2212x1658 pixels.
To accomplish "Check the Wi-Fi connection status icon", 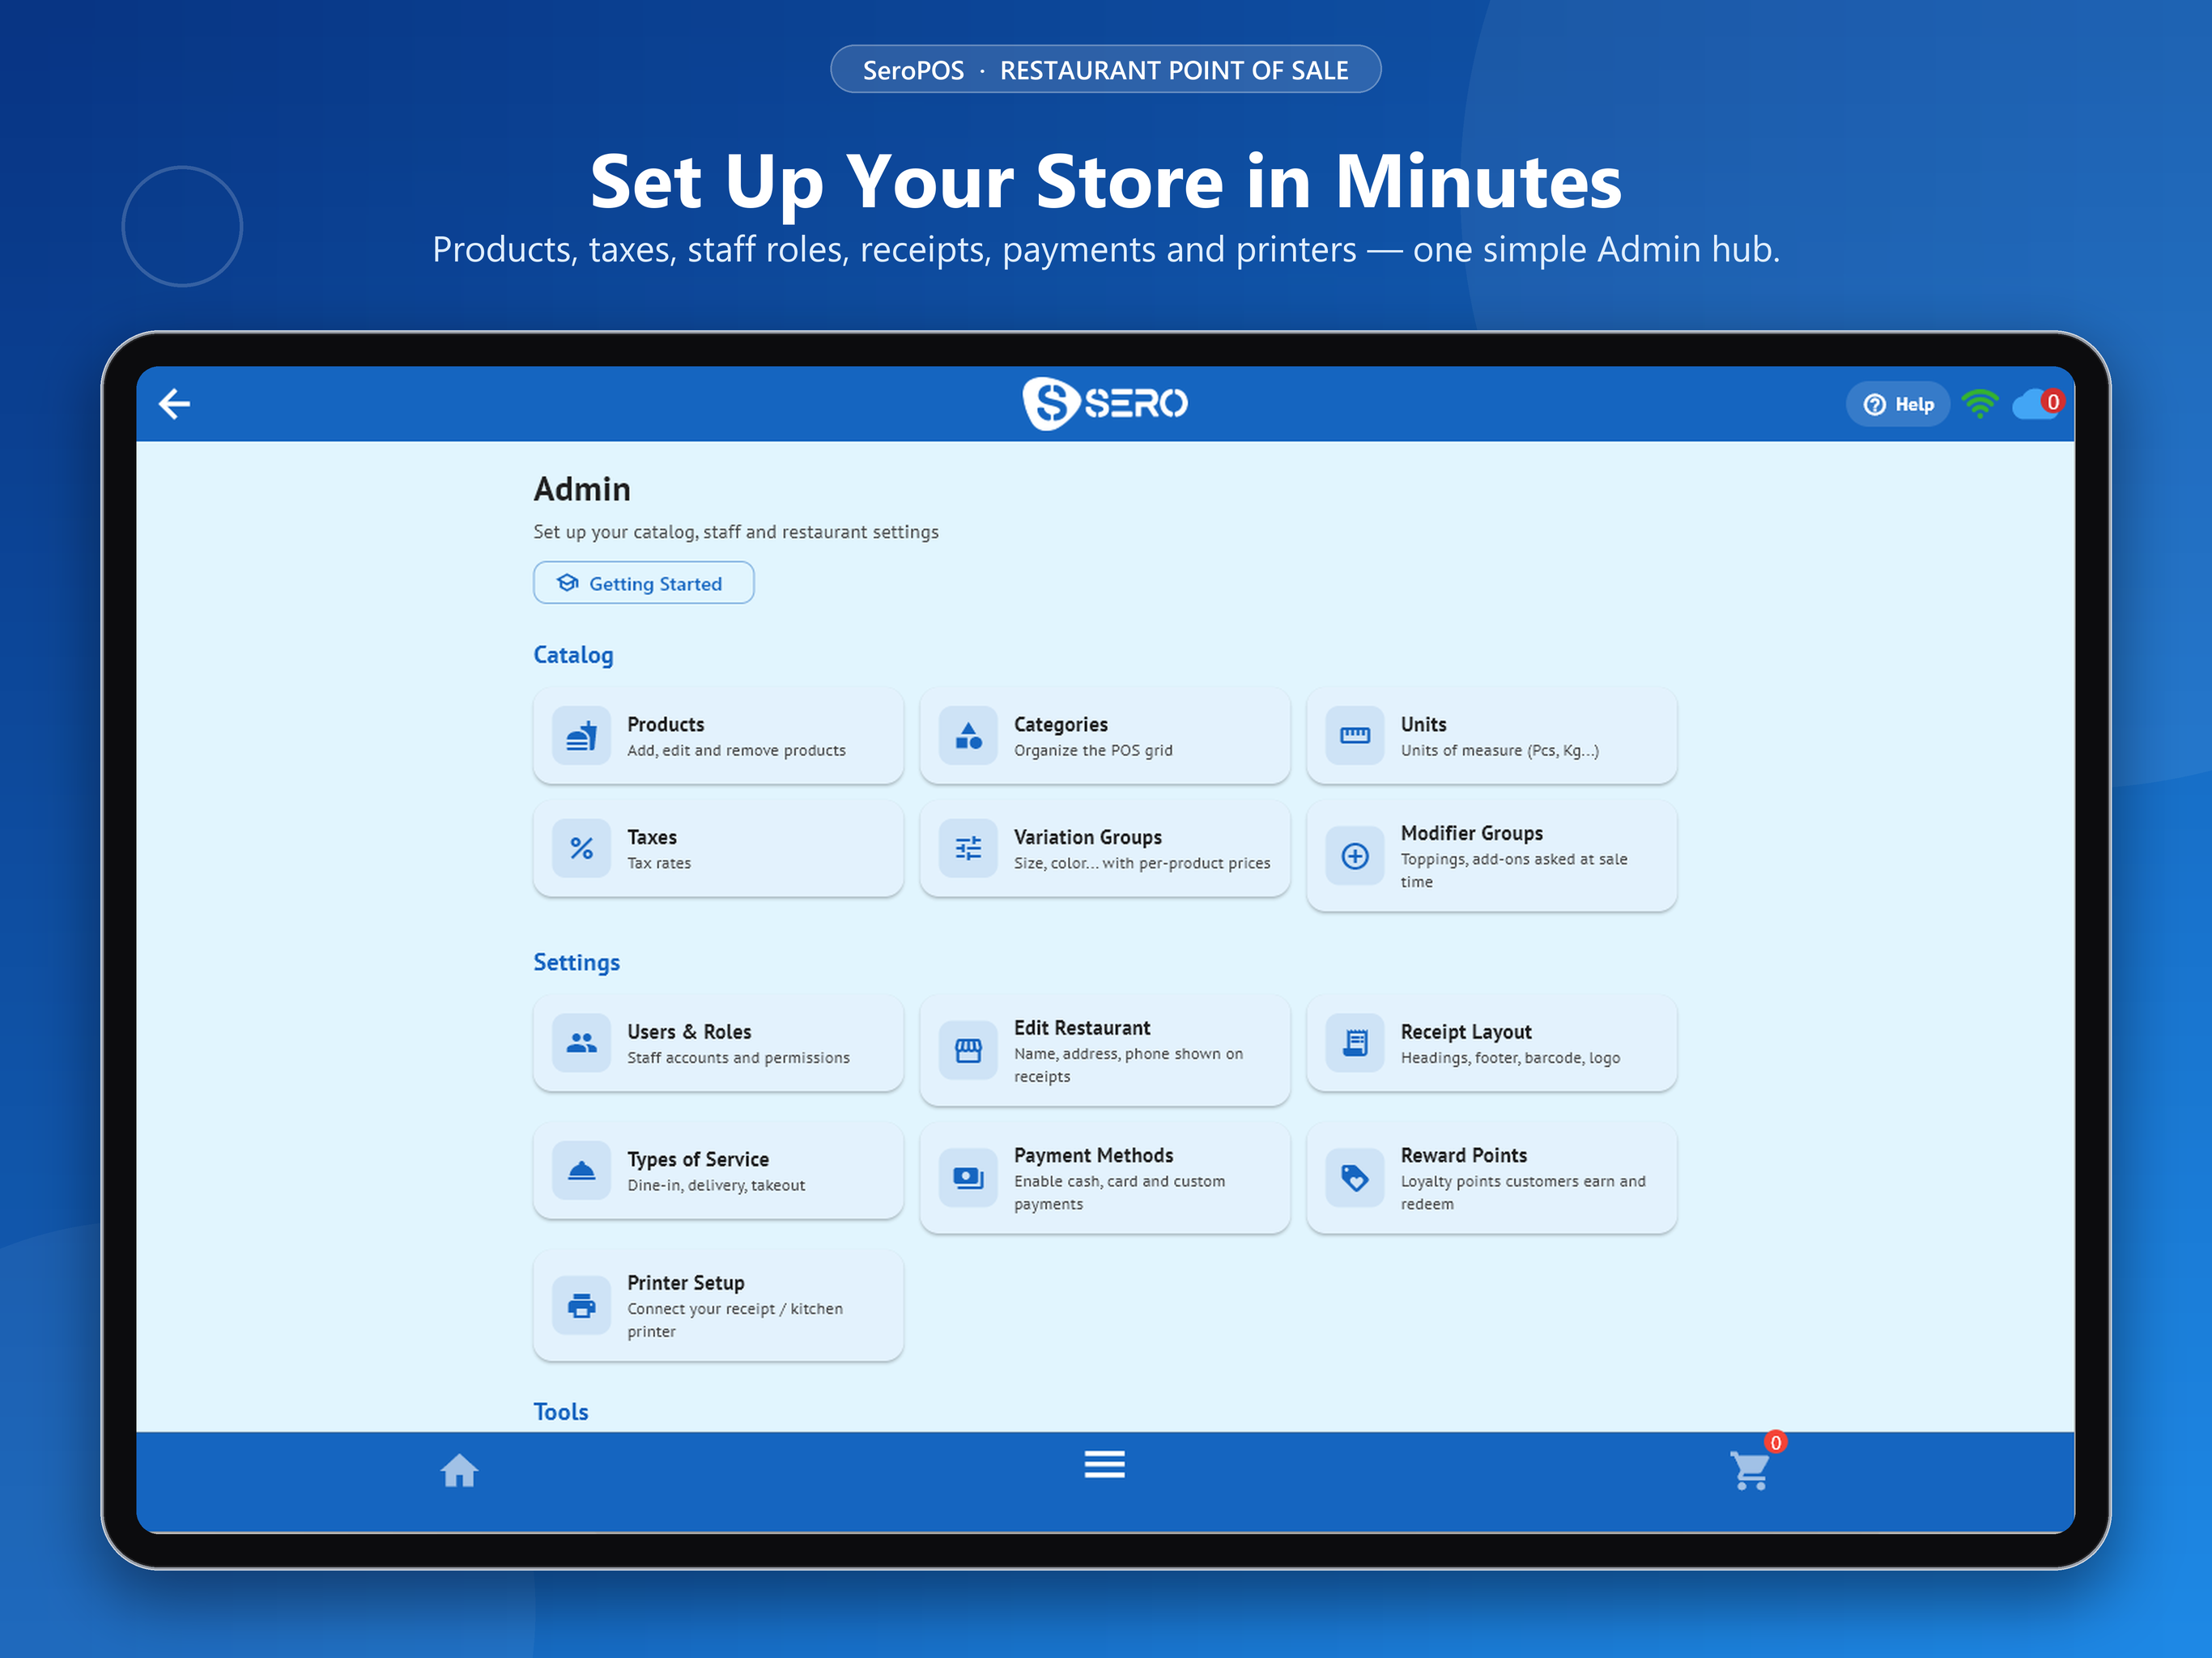I will pyautogui.click(x=1979, y=404).
